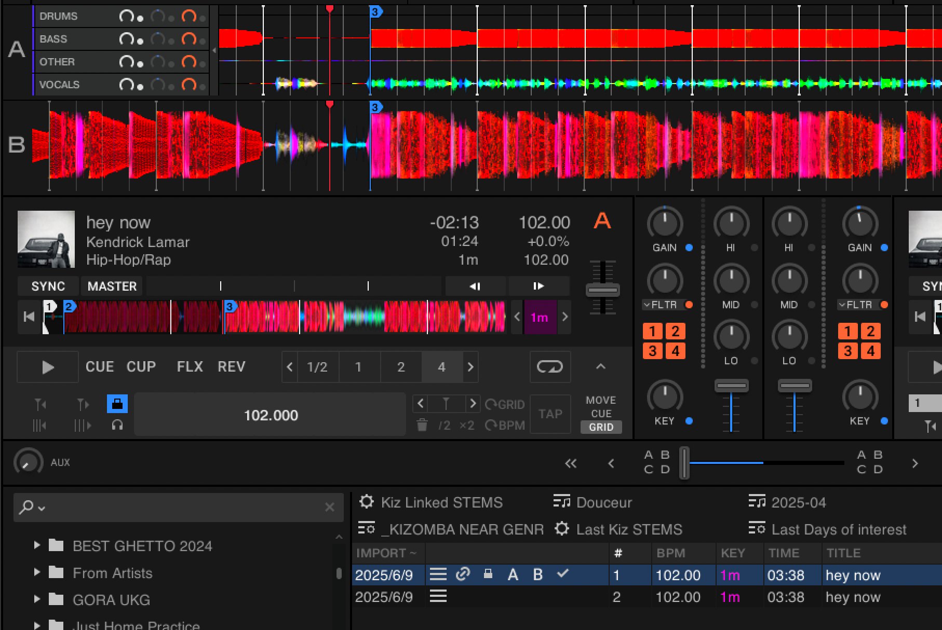This screenshot has width=942, height=630.
Task: Set loop size to 4 beats
Action: tap(442, 367)
